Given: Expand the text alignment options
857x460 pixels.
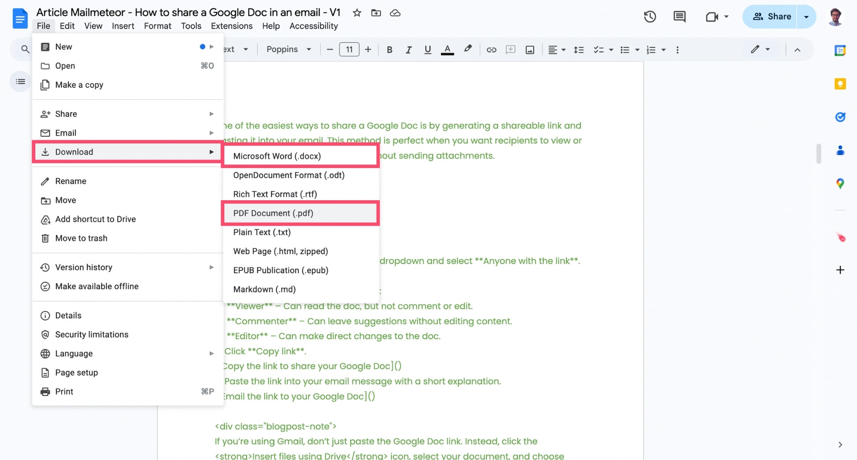Looking at the screenshot, I should coord(563,49).
